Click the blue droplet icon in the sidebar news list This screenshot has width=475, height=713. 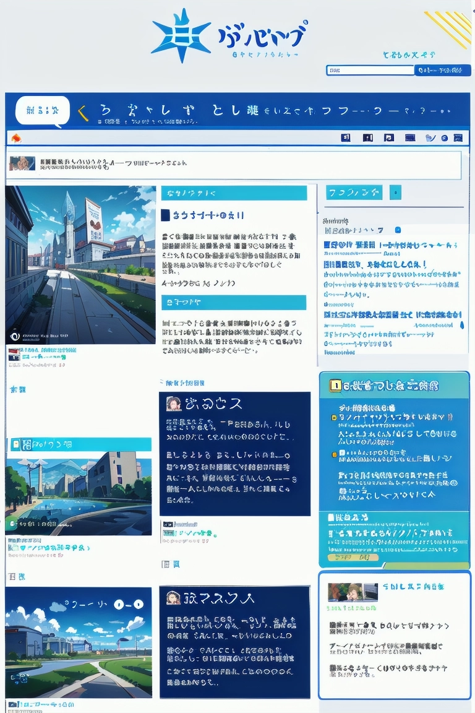pyautogui.click(x=462, y=325)
